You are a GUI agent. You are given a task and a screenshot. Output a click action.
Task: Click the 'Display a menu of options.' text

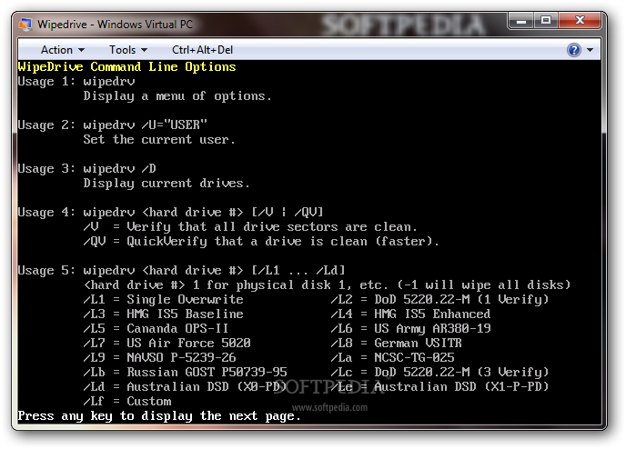(x=177, y=96)
